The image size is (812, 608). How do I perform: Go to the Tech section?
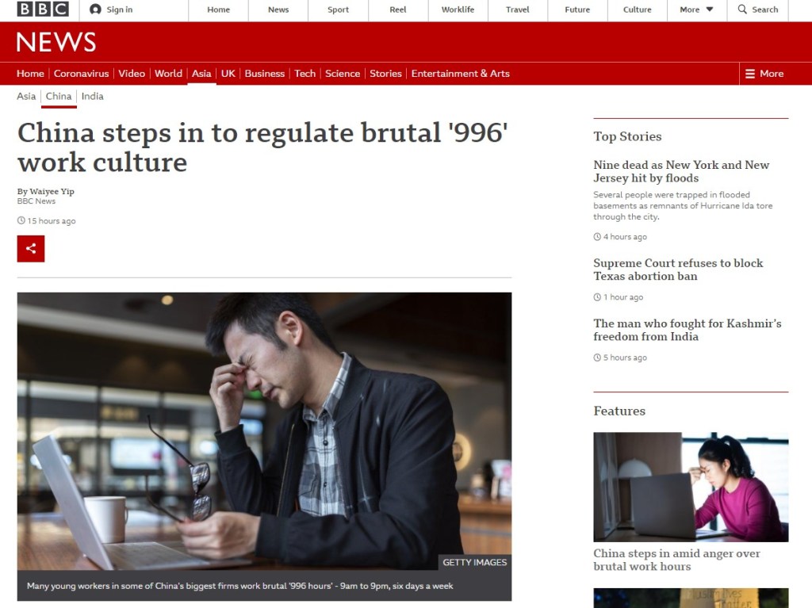(304, 74)
